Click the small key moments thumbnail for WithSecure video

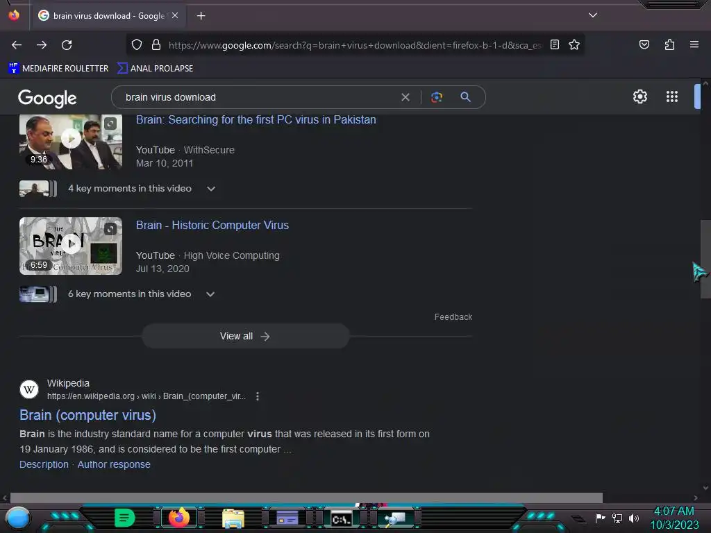point(38,189)
